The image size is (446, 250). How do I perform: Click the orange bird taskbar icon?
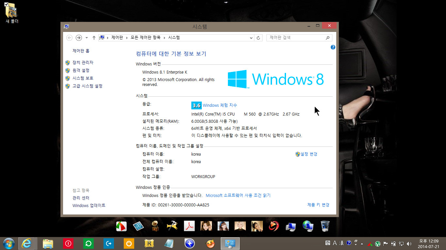point(210,243)
